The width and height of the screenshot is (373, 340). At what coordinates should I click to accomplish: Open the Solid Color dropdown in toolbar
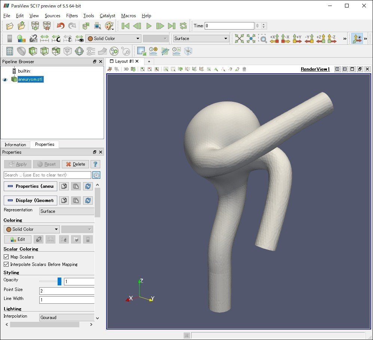click(x=113, y=39)
